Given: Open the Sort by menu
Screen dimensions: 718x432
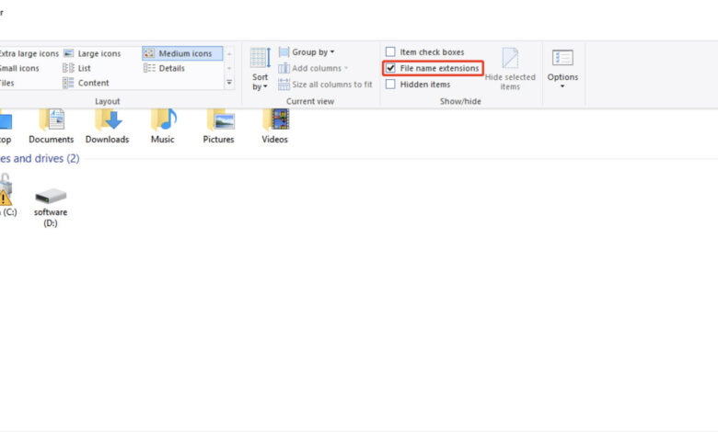Looking at the screenshot, I should [x=261, y=69].
